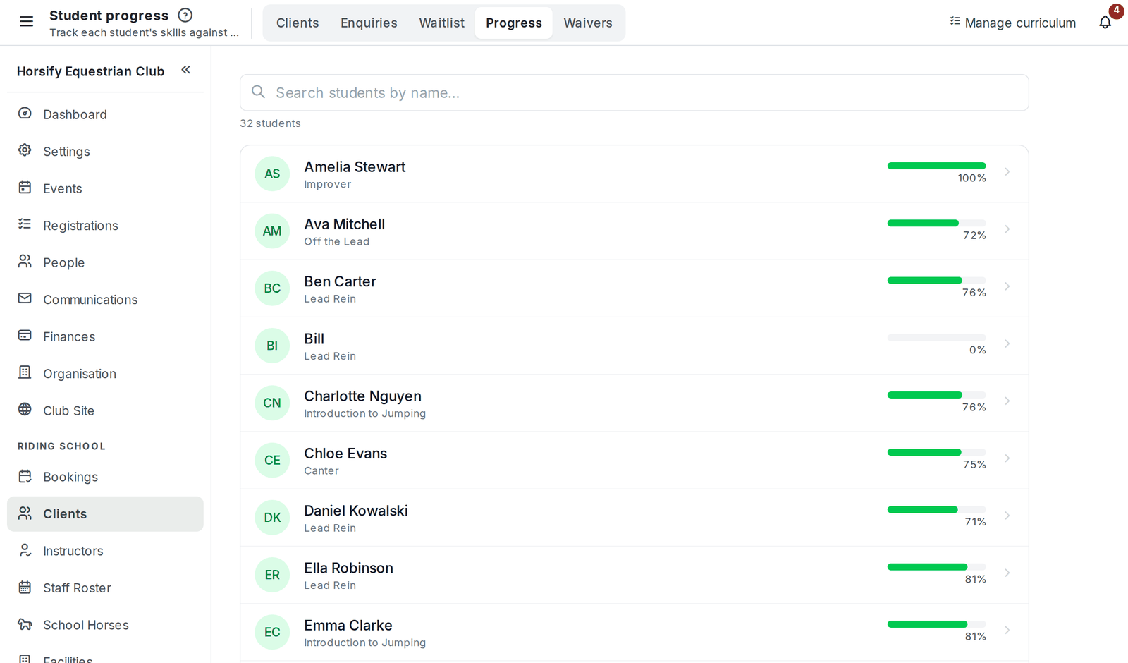Image resolution: width=1128 pixels, height=663 pixels.
Task: Expand Bill's row chevron
Action: pyautogui.click(x=1007, y=343)
